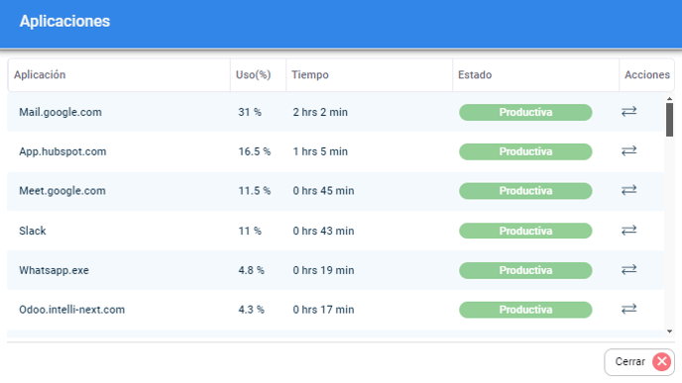Click the swap arrows in Slack row
The height and width of the screenshot is (383, 682).
coord(628,231)
